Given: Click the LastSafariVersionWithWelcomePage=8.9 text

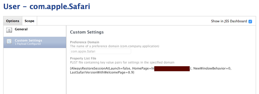Looking at the screenshot, I should (102, 72).
